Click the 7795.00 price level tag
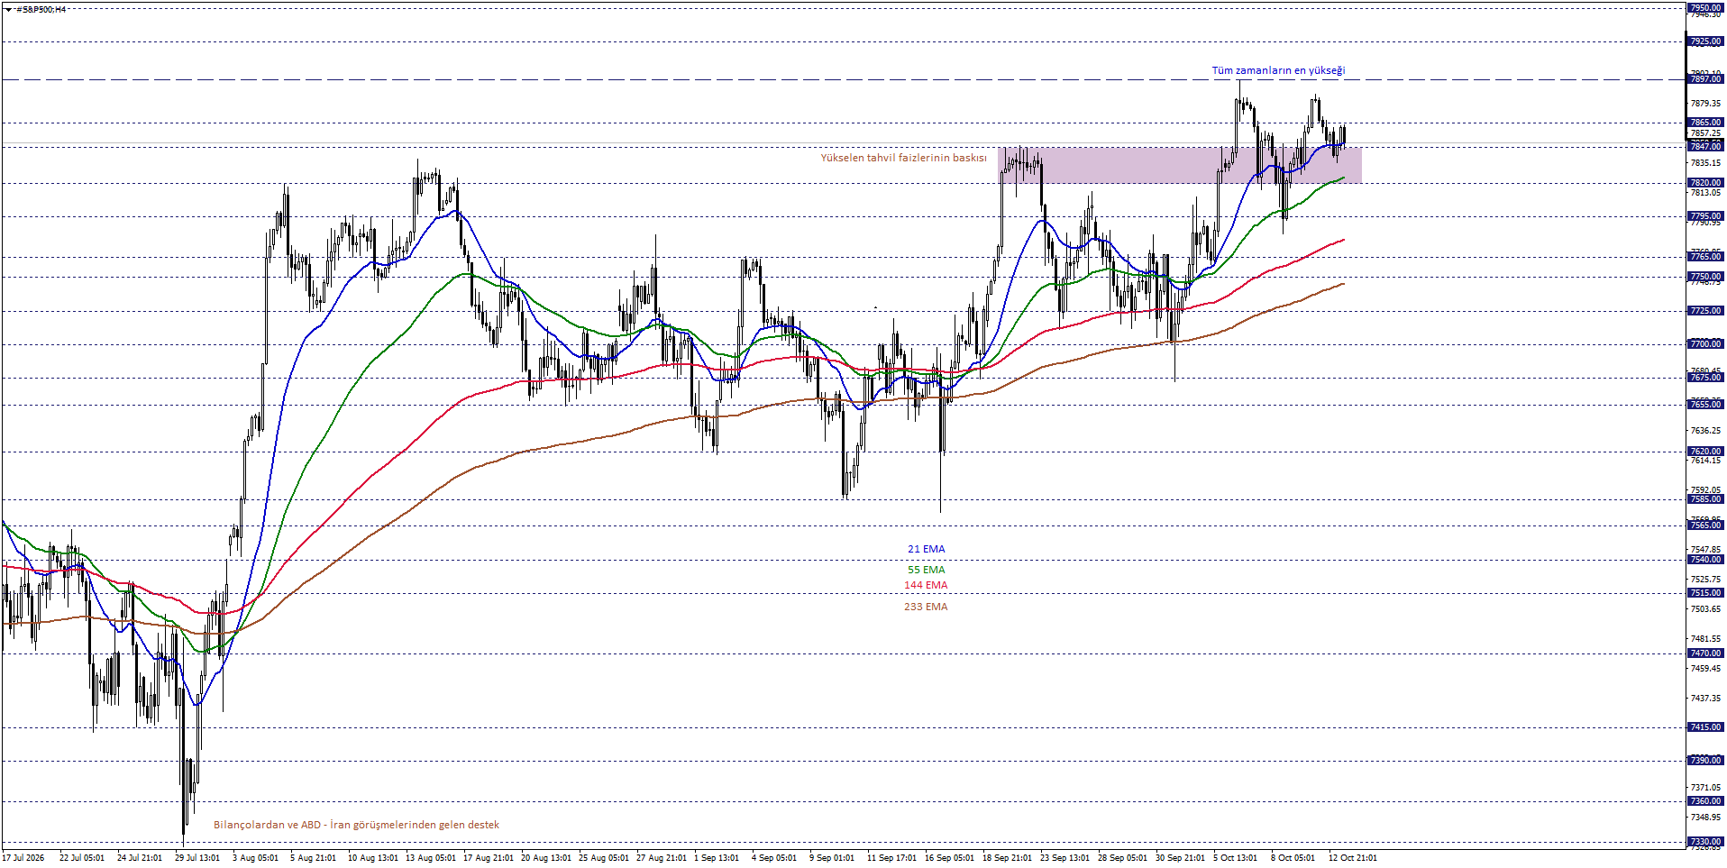Screen dimensions: 1727x868 tap(1705, 216)
